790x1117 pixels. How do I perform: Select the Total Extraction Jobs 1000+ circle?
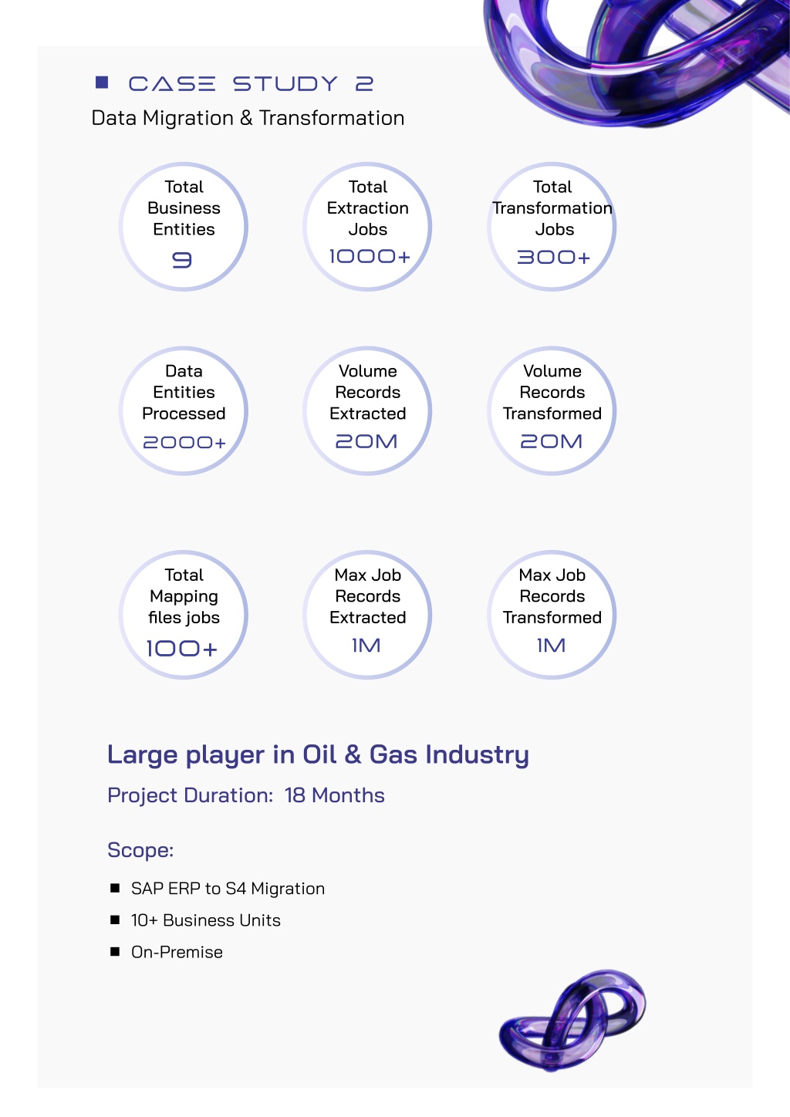pos(367,227)
